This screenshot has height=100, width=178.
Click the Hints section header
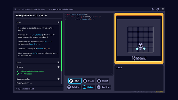click(38, 62)
